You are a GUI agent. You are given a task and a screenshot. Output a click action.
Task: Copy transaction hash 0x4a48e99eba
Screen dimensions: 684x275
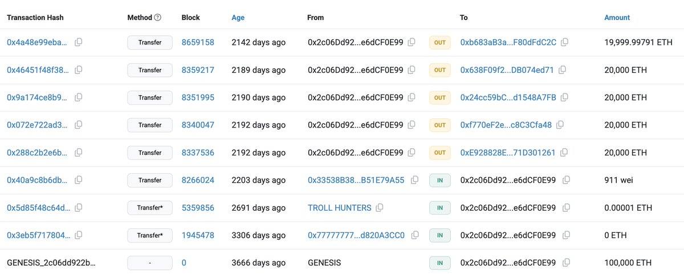point(79,42)
